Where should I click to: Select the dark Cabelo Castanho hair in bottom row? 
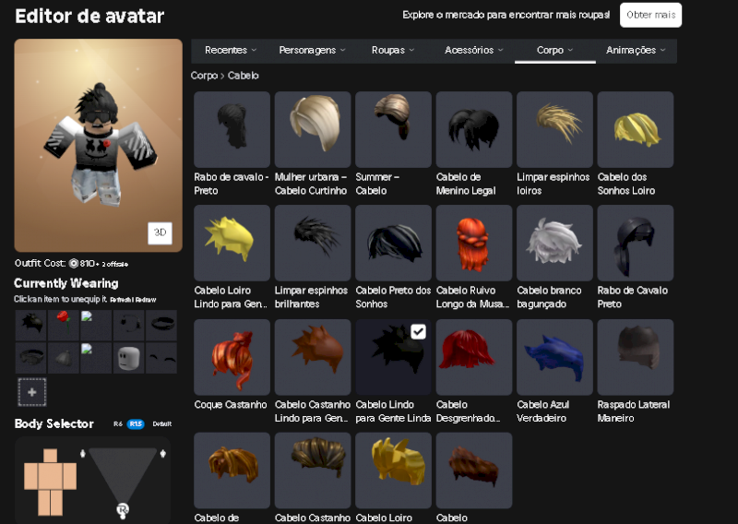click(313, 470)
